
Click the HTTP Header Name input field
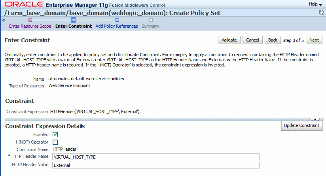pos(156,157)
